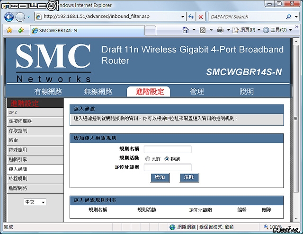Click the vertical scrollbar thumb
Screen dimensions: 303x234
[x=296, y=119]
